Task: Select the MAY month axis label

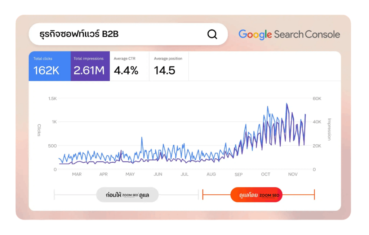Action: [130, 174]
